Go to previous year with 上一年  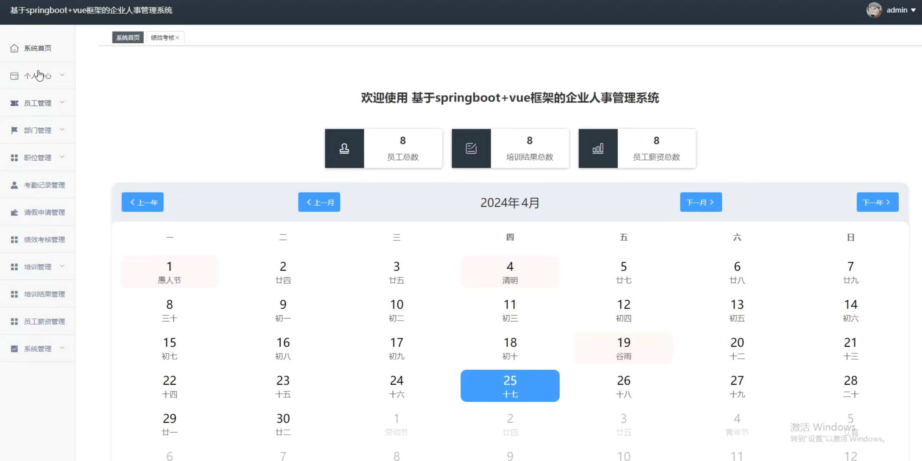point(142,202)
